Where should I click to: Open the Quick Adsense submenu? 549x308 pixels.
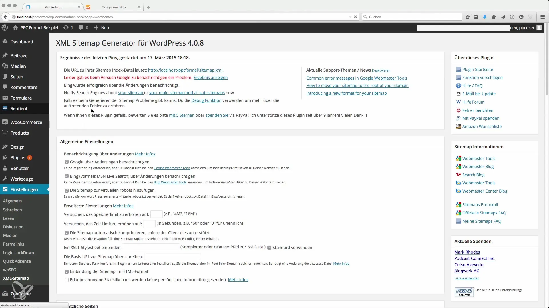pyautogui.click(x=17, y=261)
